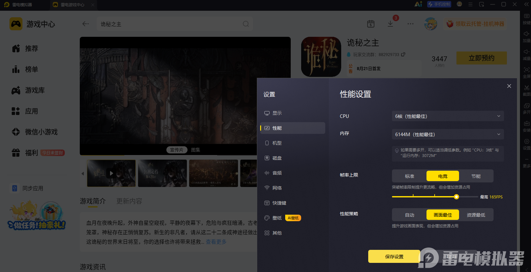Open the CPU cores dropdown
531x272 pixels.
pos(448,116)
